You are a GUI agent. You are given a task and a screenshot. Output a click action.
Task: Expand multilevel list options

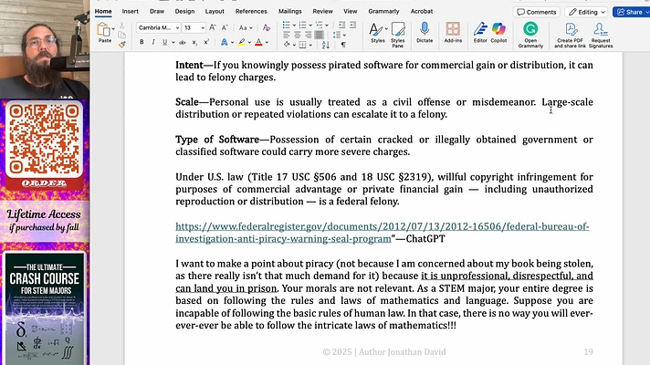327,26
